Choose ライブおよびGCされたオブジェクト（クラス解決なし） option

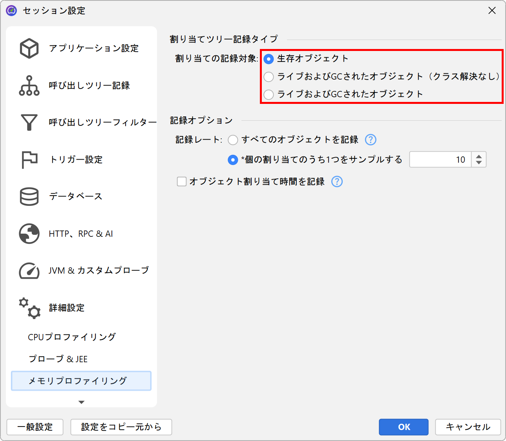(x=269, y=77)
